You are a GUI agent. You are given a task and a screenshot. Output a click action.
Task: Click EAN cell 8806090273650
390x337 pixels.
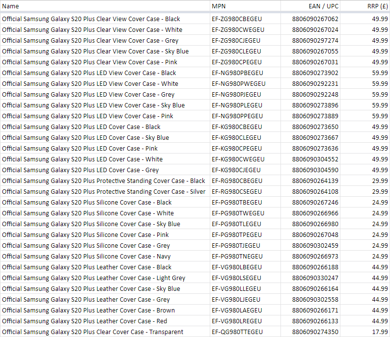(x=315, y=127)
